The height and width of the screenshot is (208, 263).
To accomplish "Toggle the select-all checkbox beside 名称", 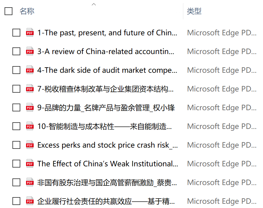I will pyautogui.click(x=8, y=11).
